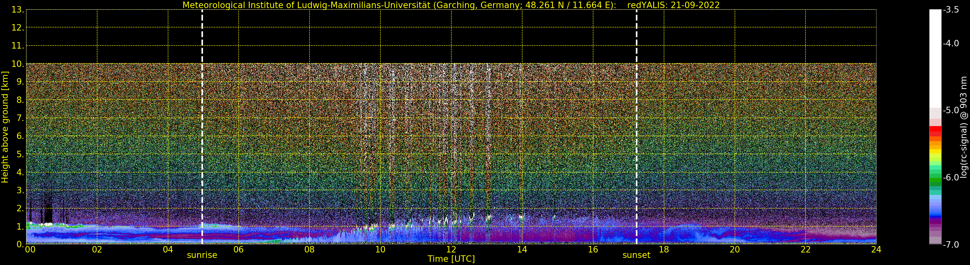Click the height axis tick label 11.
This screenshot has width=970, height=265.
point(18,46)
